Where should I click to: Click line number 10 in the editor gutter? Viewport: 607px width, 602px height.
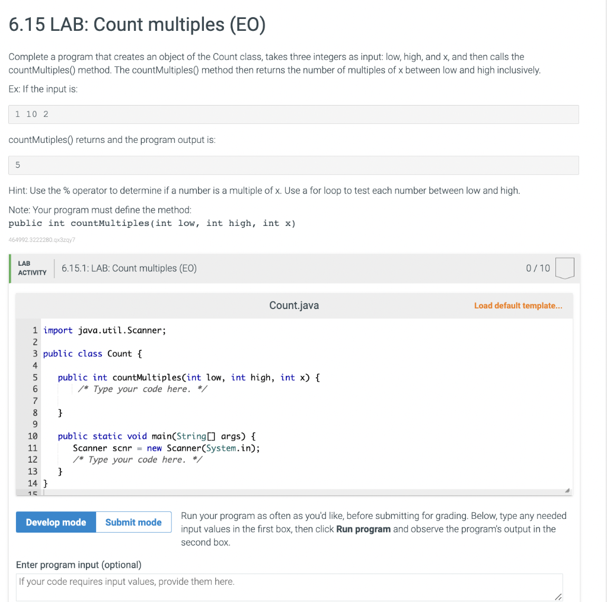[33, 436]
